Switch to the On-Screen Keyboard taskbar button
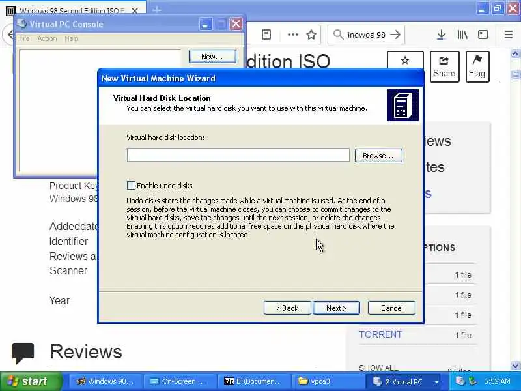521x391 pixels. pyautogui.click(x=180, y=381)
